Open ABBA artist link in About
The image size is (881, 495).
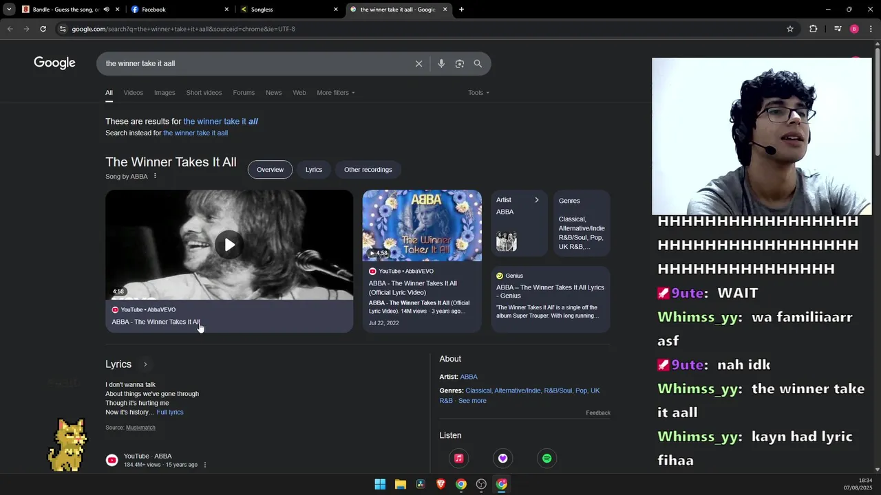tap(469, 377)
